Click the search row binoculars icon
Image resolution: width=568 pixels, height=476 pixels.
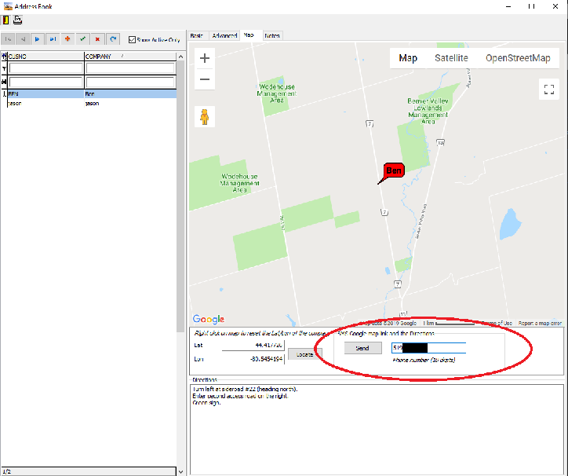(4, 82)
